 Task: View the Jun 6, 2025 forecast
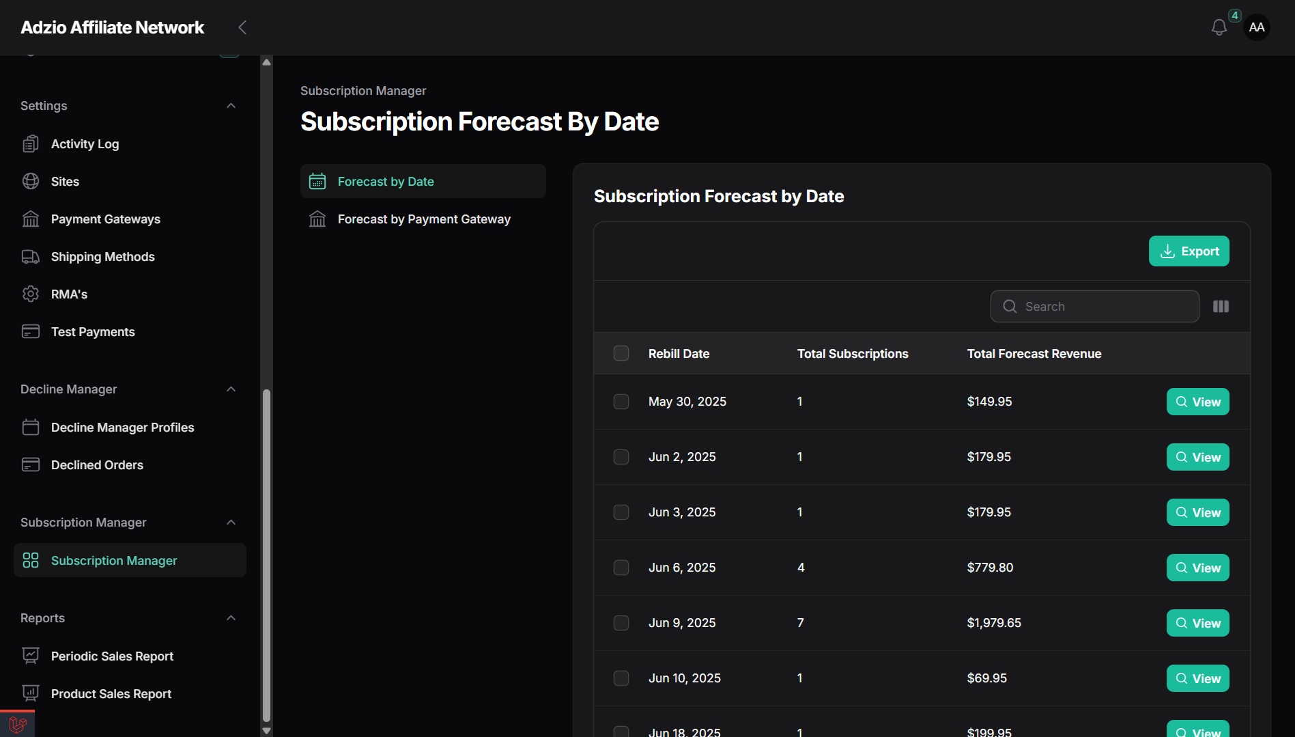click(1197, 568)
